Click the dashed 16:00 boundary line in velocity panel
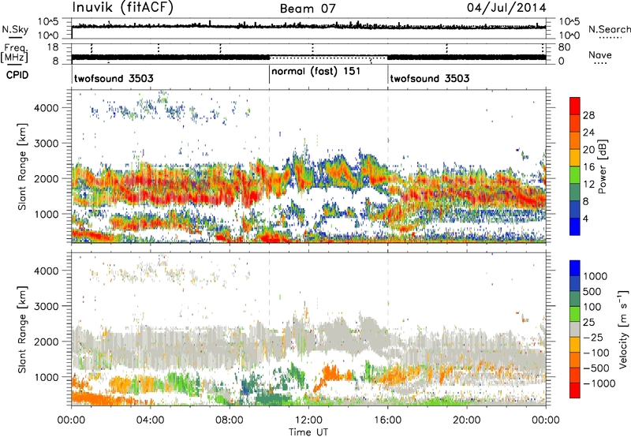631x437 pixels. pos(388,328)
